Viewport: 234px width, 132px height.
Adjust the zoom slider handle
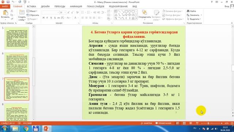pos(208,123)
